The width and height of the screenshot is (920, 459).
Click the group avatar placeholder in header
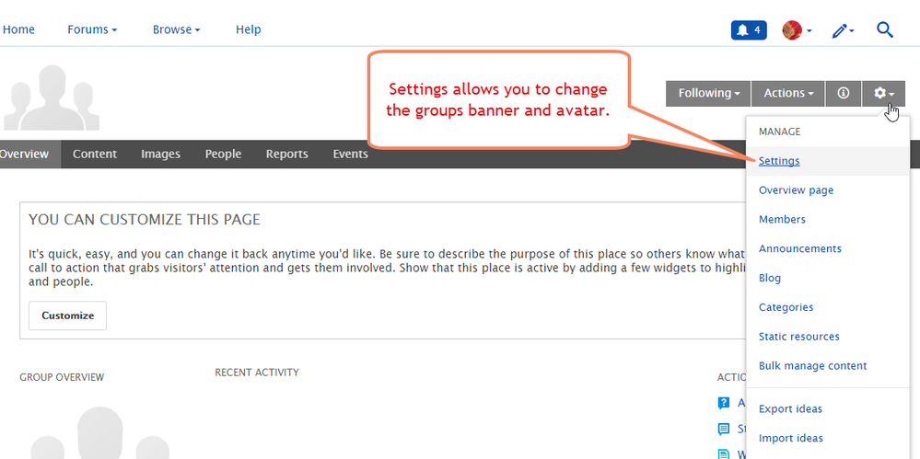51,97
